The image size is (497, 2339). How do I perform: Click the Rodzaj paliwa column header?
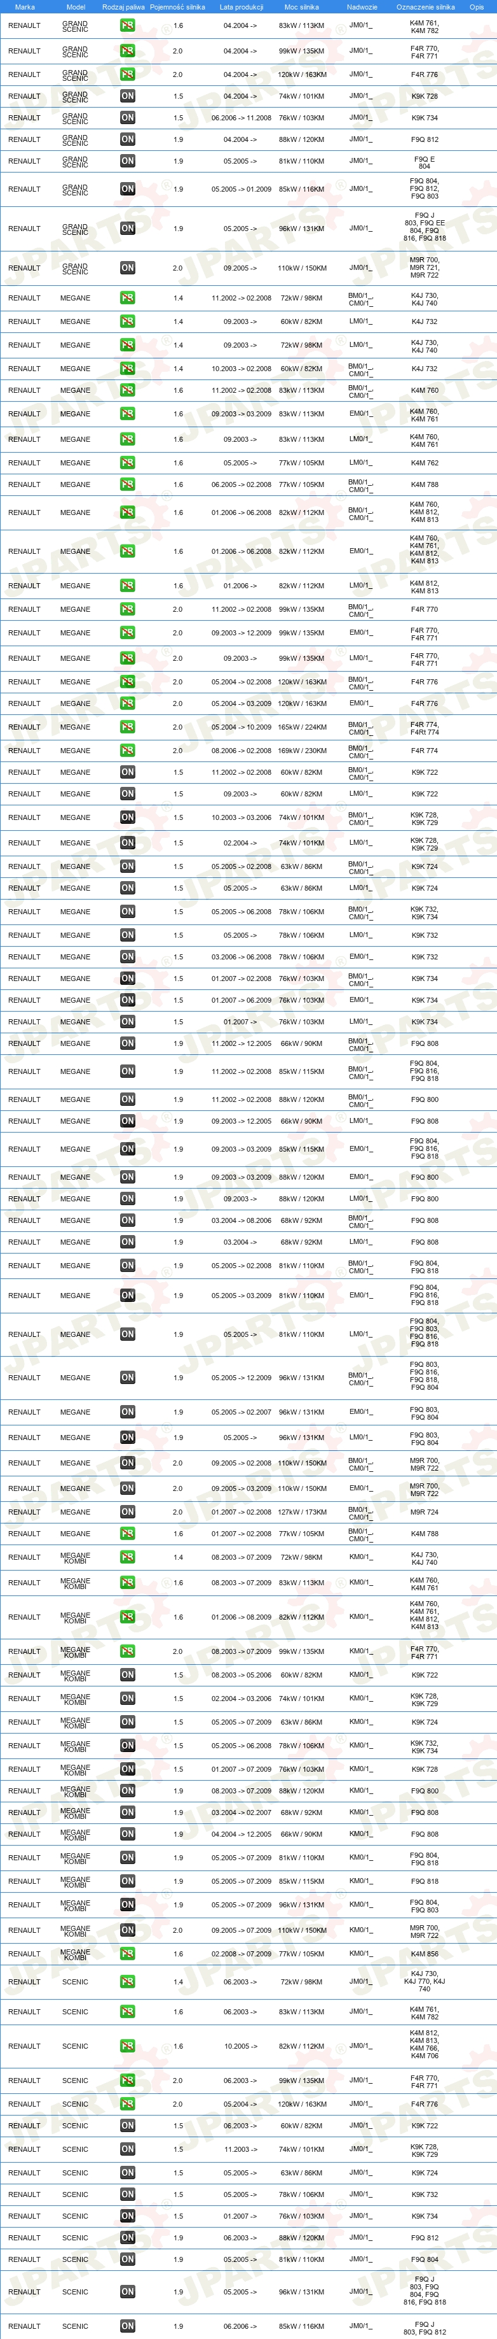pyautogui.click(x=123, y=6)
